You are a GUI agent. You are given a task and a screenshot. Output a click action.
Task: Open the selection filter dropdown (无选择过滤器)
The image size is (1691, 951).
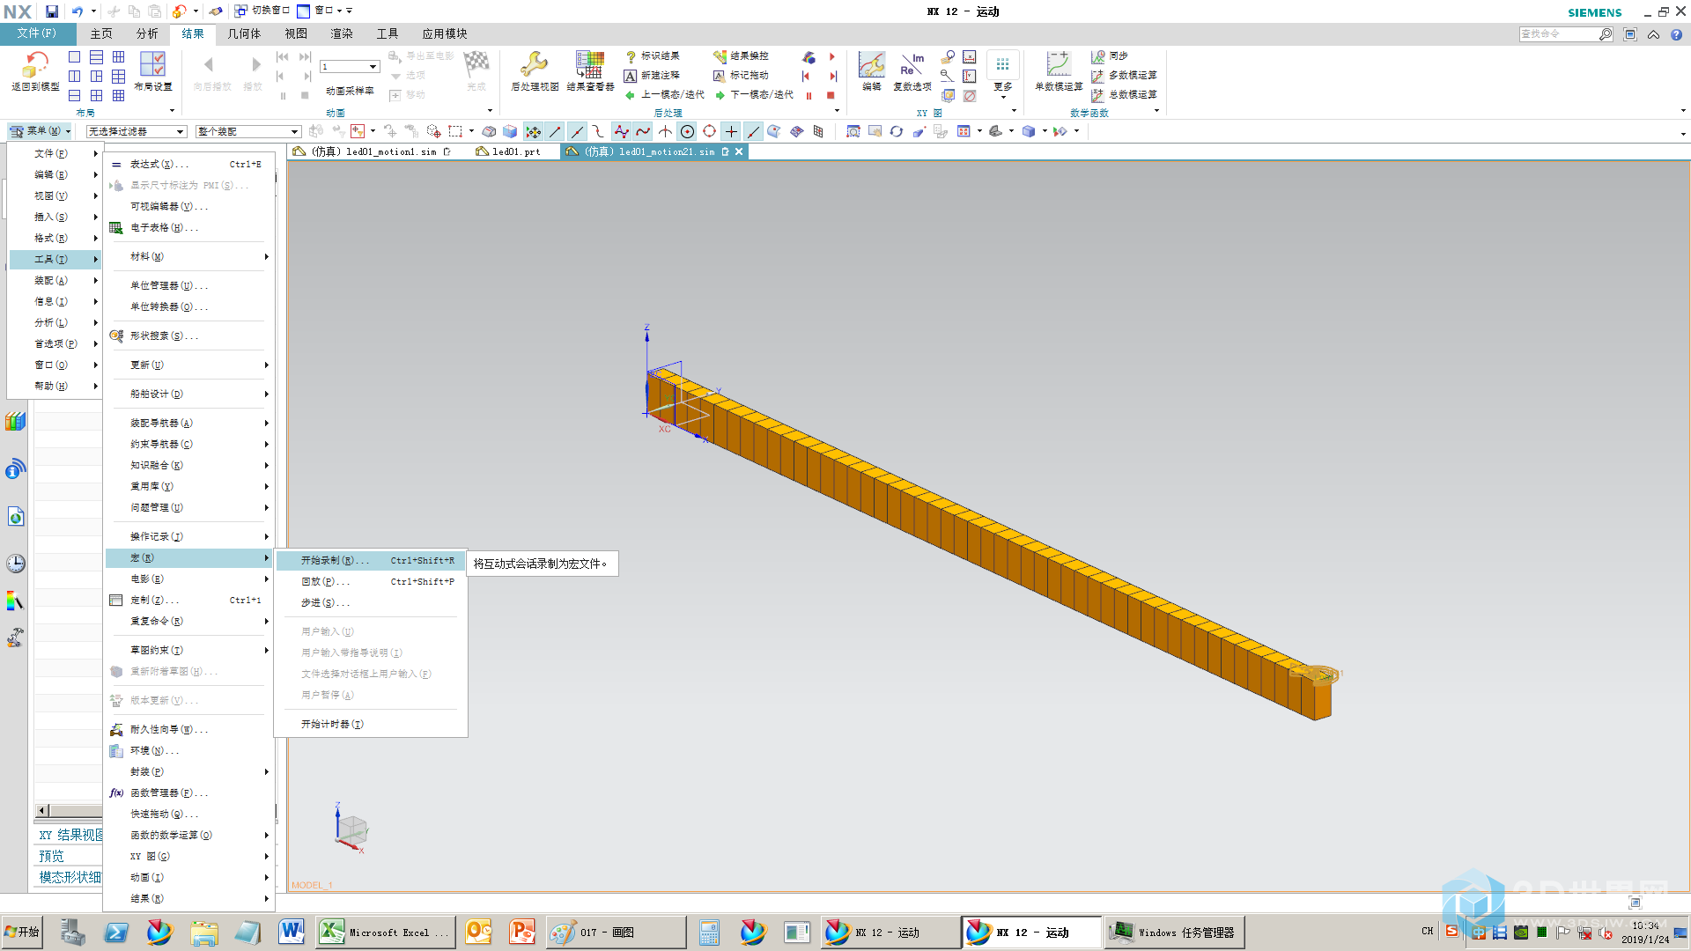[x=137, y=131]
